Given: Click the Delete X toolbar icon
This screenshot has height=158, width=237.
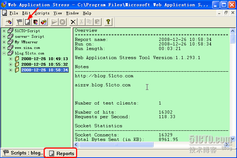Looking at the screenshot, I should [x=73, y=22].
